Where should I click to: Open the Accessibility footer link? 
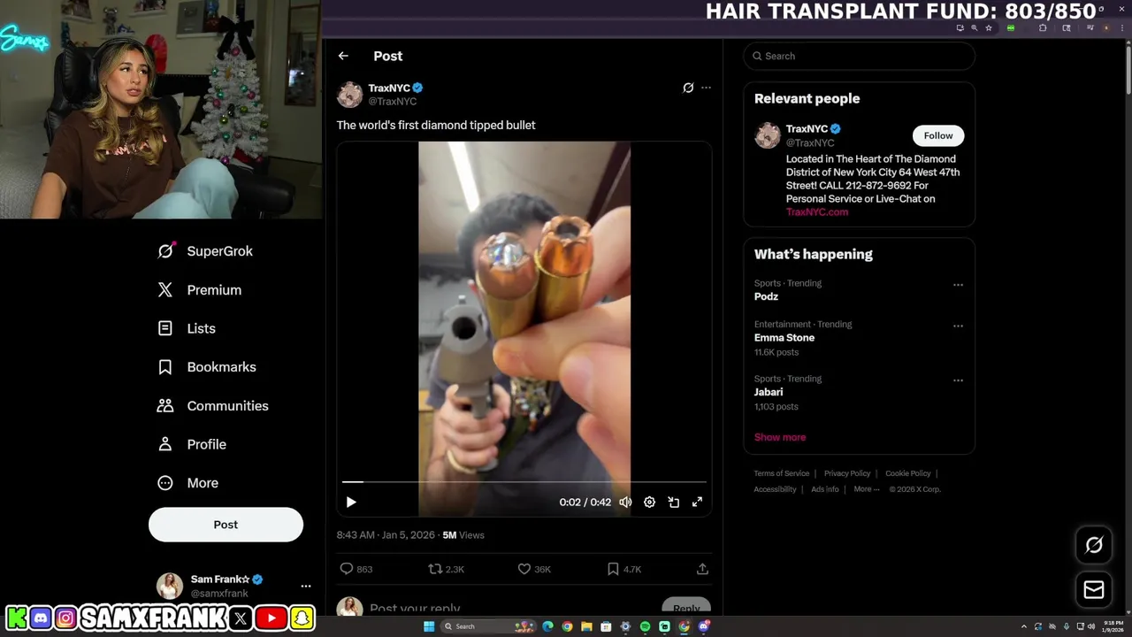[x=776, y=489]
